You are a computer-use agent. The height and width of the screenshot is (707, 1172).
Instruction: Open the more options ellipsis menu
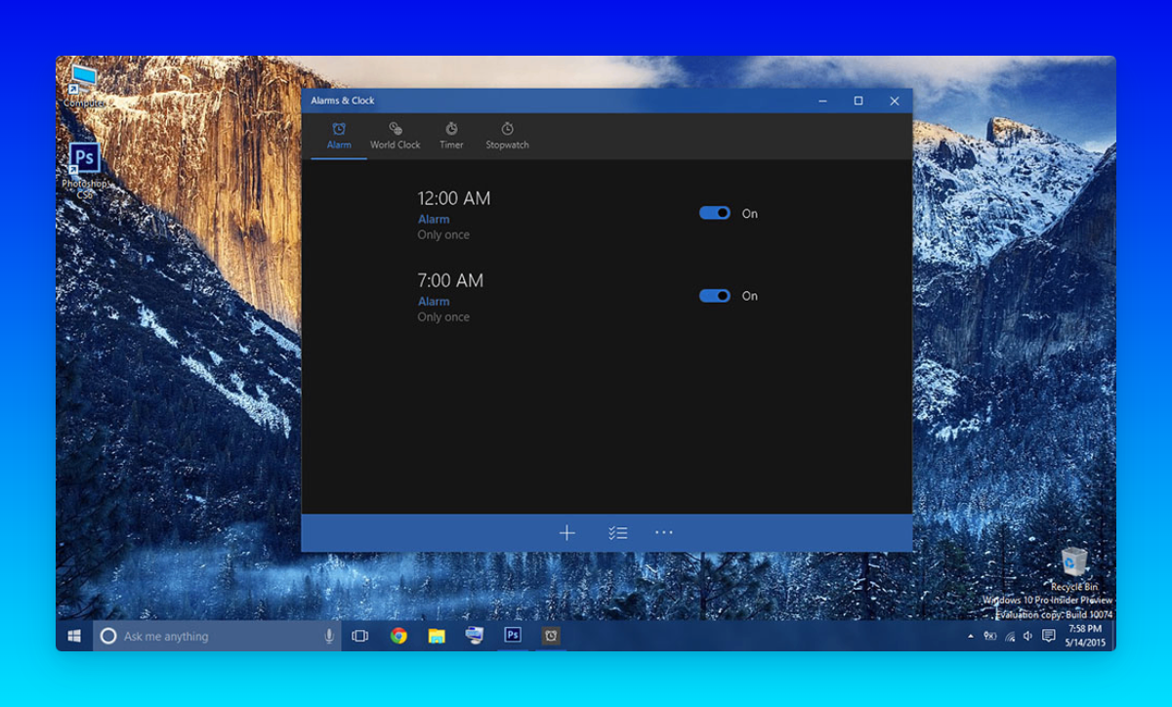click(664, 533)
